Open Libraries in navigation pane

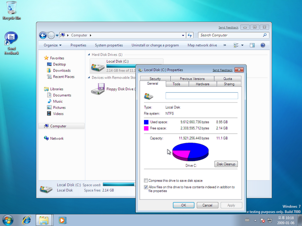pyautogui.click(x=53, y=89)
